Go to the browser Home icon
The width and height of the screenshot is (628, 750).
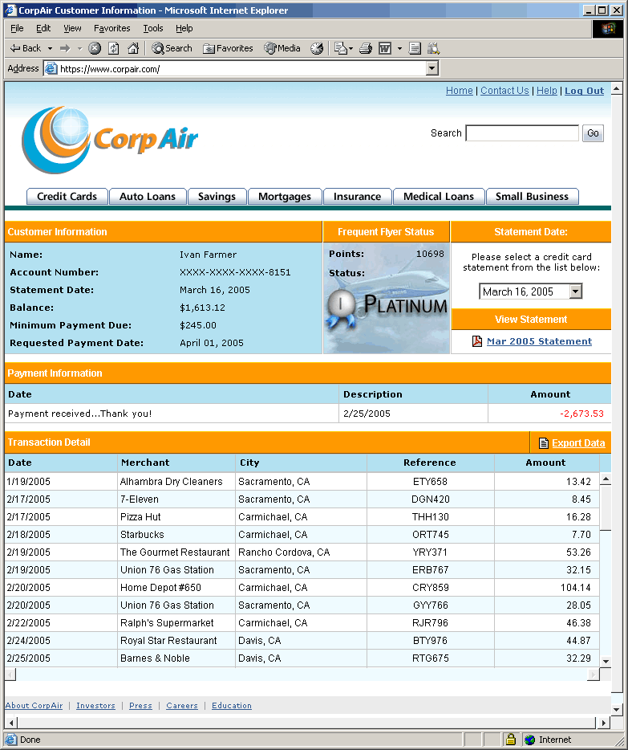pos(133,48)
